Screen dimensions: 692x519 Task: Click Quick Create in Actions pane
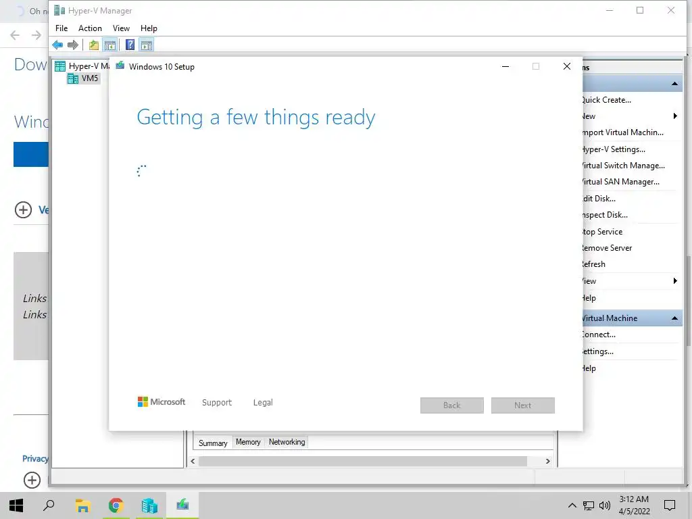[606, 100]
